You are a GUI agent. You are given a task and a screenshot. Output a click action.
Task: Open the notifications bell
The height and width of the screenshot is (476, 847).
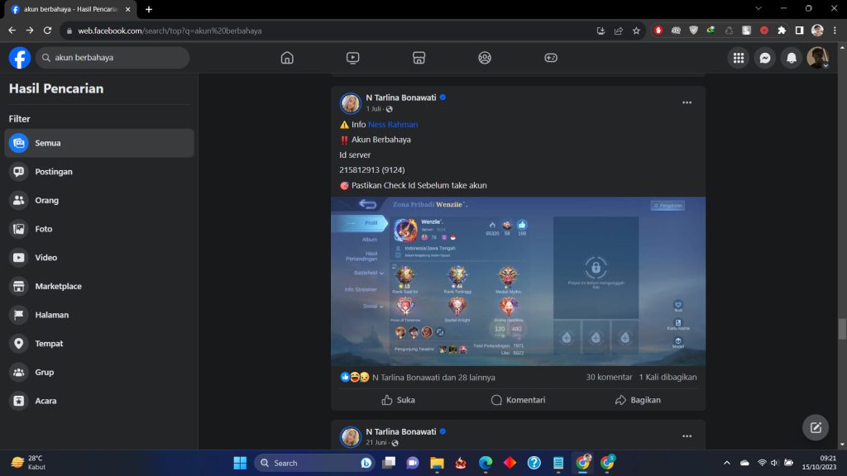(x=792, y=58)
